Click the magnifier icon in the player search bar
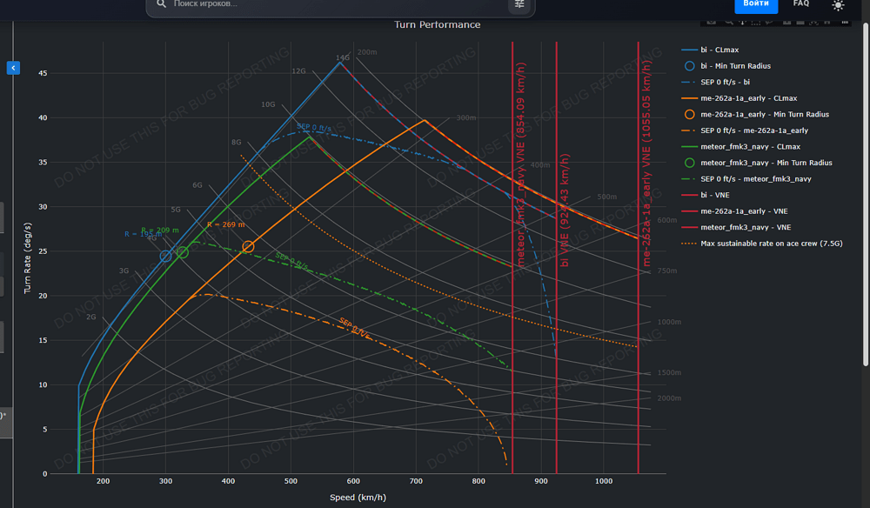The height and width of the screenshot is (508, 870). pos(161,4)
